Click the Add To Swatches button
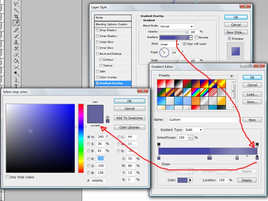Screen dimensions: 268x201 [x=129, y=118]
